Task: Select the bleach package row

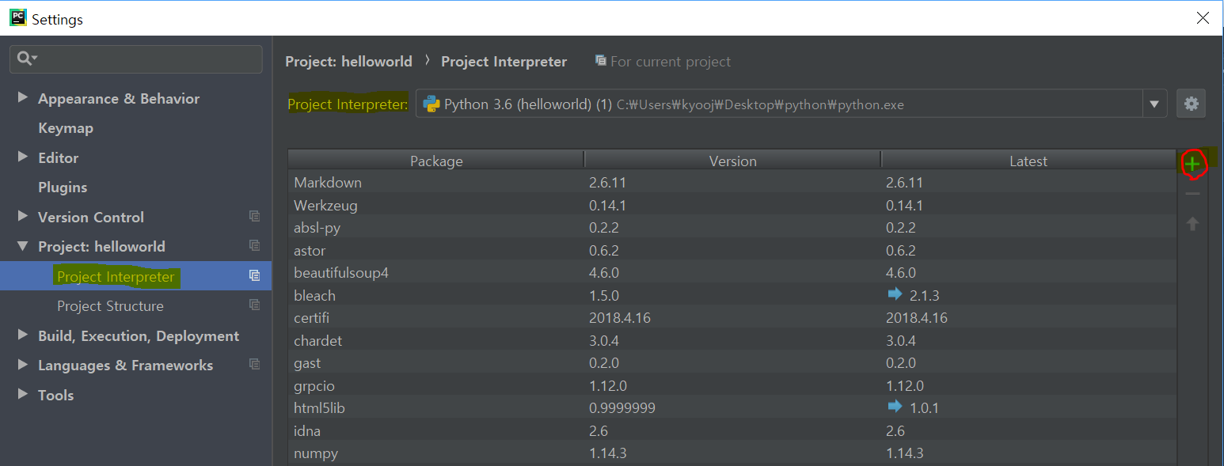Action: tap(315, 296)
